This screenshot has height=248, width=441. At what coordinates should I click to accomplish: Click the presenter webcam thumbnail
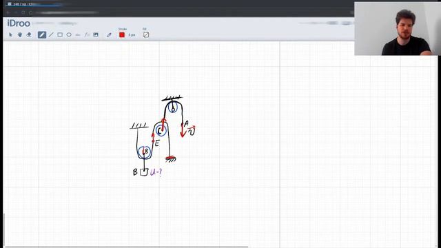[398, 29]
